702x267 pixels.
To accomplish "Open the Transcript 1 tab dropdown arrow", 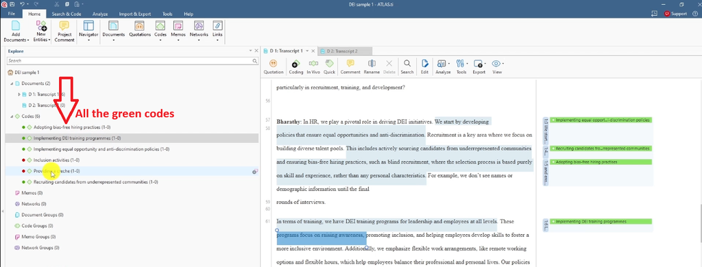I will point(307,51).
